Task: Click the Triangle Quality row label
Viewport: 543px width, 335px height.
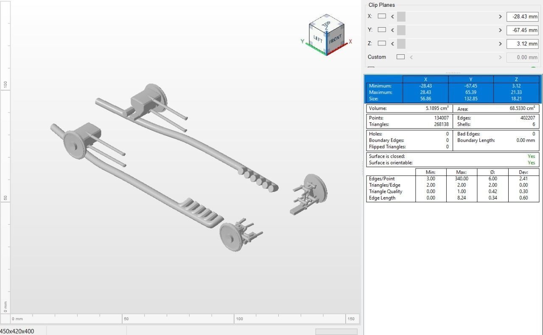Action: tap(386, 191)
